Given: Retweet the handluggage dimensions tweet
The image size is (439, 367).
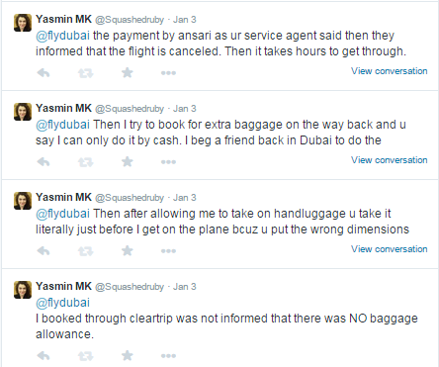Looking at the screenshot, I should coord(86,251).
